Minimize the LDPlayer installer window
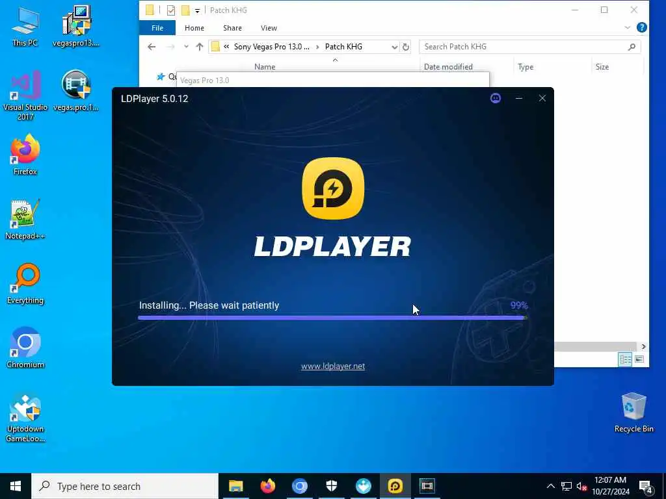The width and height of the screenshot is (666, 499). point(518,99)
